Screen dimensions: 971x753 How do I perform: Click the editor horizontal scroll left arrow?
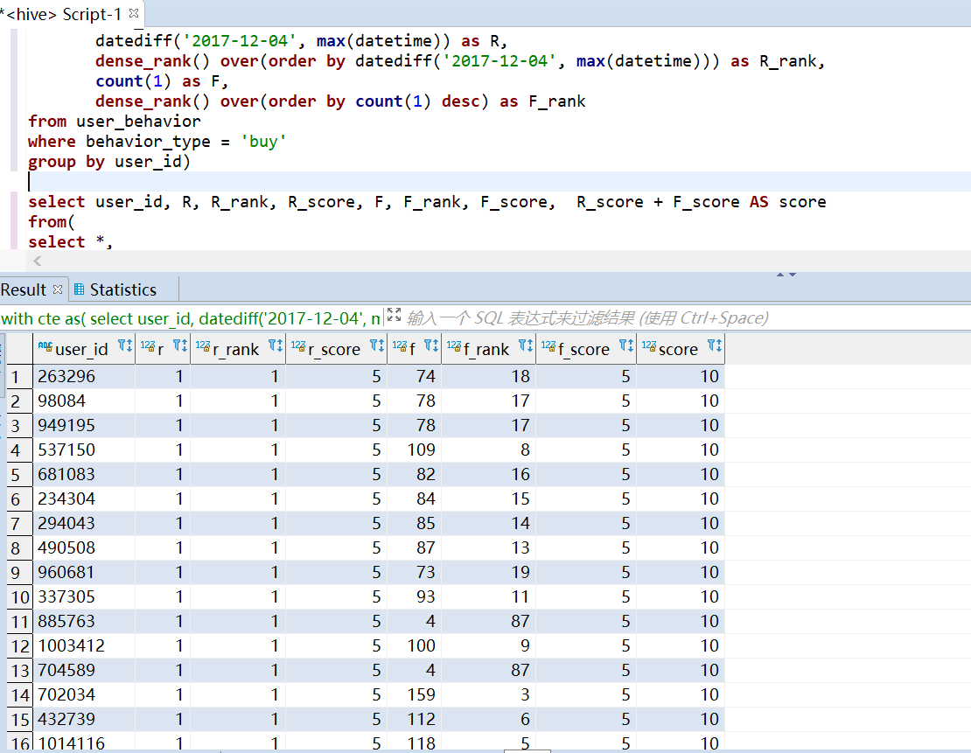(x=38, y=261)
